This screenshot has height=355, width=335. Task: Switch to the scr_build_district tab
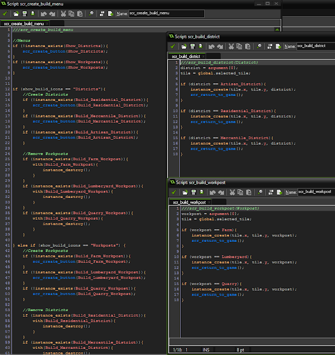pos(186,56)
